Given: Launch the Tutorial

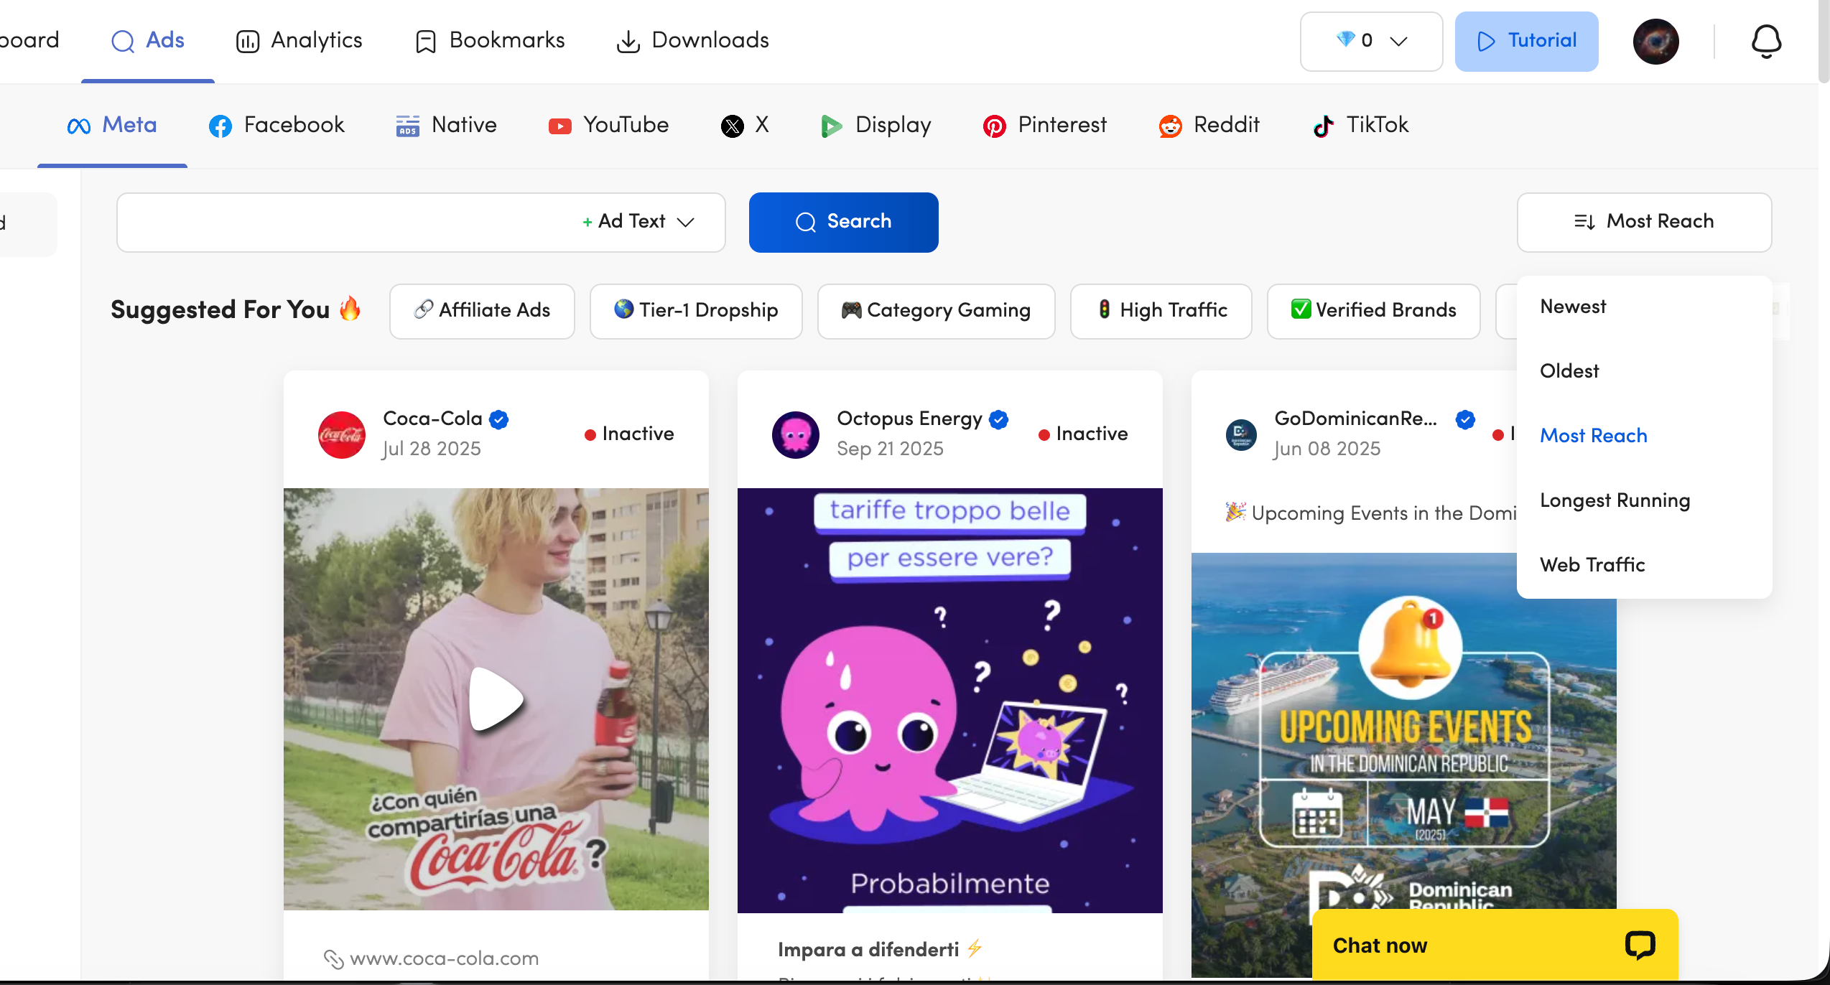Looking at the screenshot, I should coord(1527,41).
